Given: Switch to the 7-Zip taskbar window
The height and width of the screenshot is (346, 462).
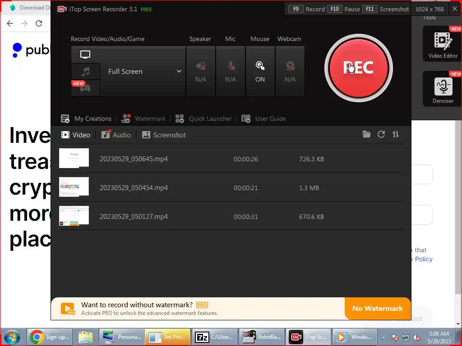Looking at the screenshot, I should click(x=215, y=337).
